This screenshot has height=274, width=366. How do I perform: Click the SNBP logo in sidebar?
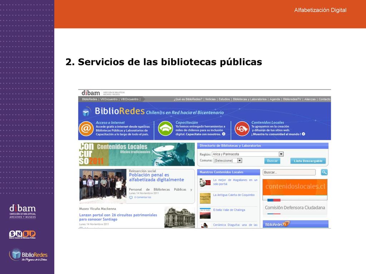pos(23,234)
